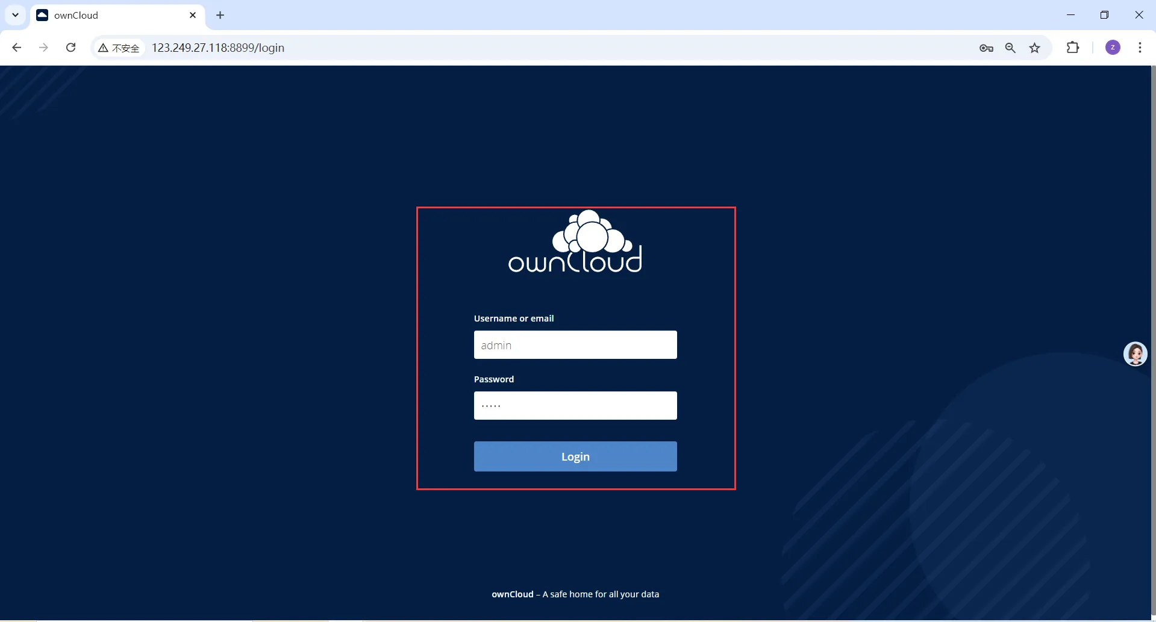Screen dimensions: 1156x622
Task: Bookmark this page with the star
Action: 1035,48
